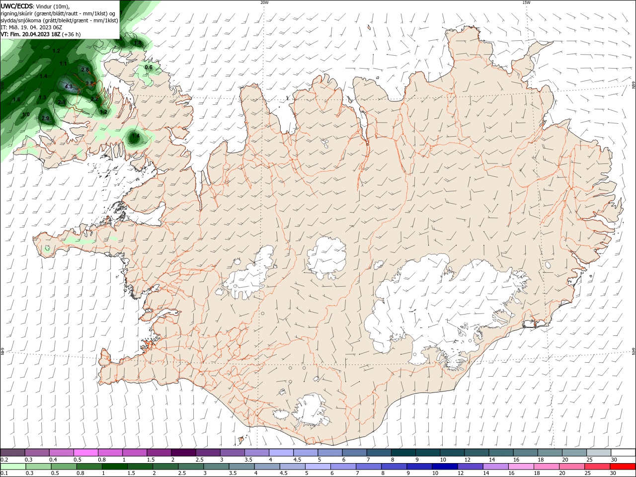
Task: Click the 15W longitude label
Action: pyautogui.click(x=526, y=2)
